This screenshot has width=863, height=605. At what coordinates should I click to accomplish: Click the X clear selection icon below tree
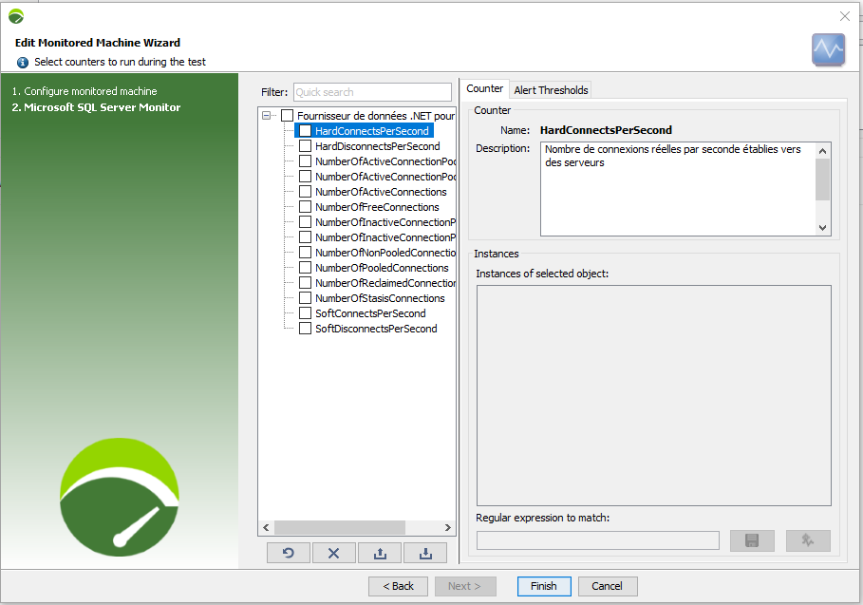point(334,554)
